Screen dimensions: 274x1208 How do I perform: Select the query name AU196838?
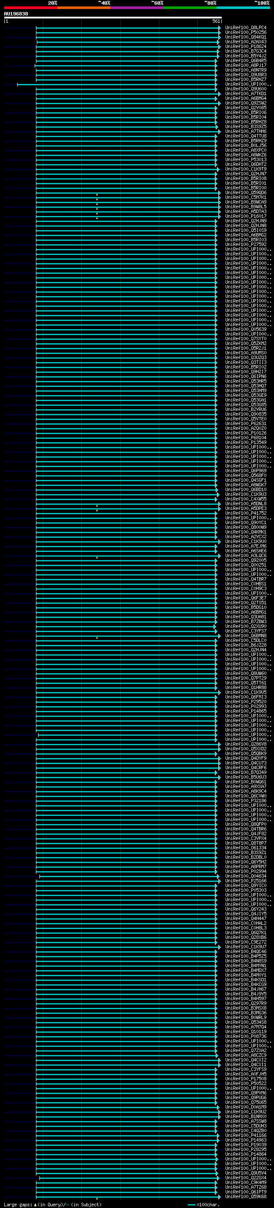point(16,14)
